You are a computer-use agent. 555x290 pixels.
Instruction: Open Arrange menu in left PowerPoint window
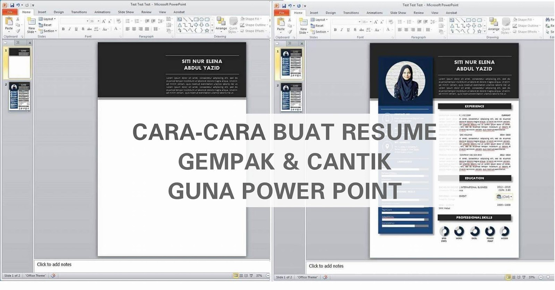221,24
